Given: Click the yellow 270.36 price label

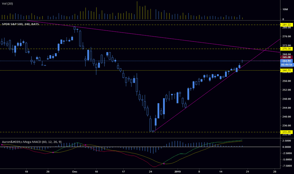Looking at the screenshot, I should coord(286,49).
